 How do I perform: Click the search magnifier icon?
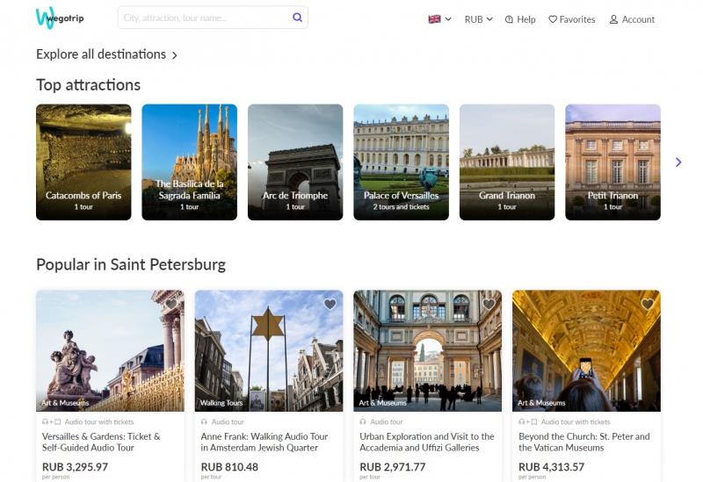point(297,18)
